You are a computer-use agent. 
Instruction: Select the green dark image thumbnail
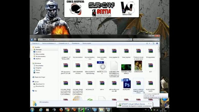pyautogui.click(x=126, y=67)
